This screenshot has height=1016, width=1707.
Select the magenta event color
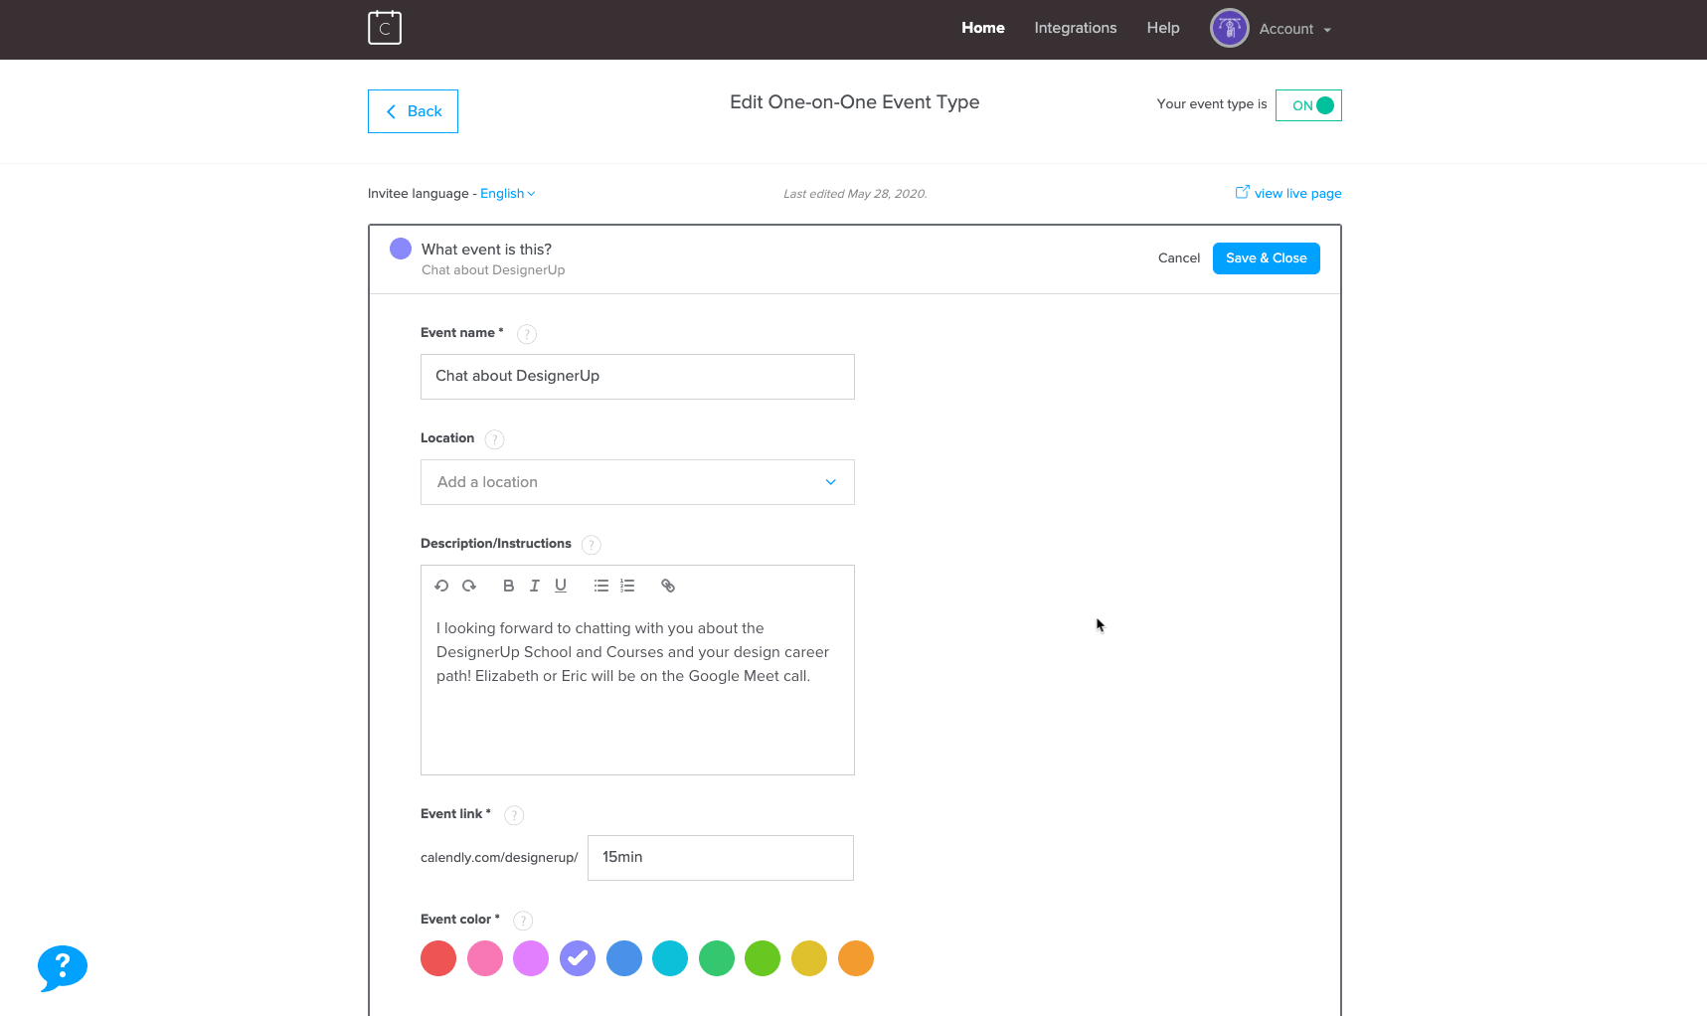pos(531,958)
